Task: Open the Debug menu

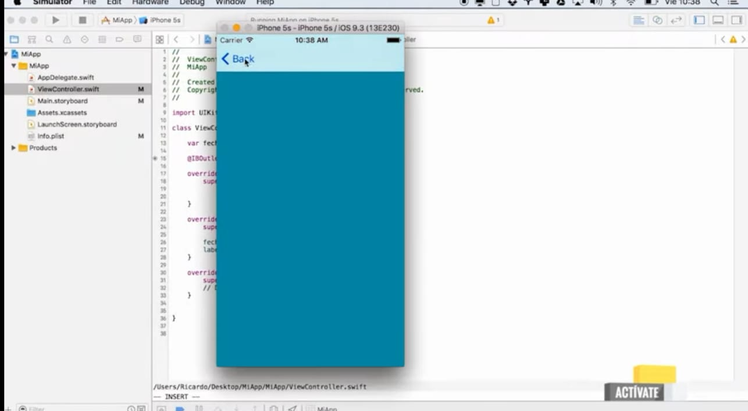Action: [x=192, y=3]
